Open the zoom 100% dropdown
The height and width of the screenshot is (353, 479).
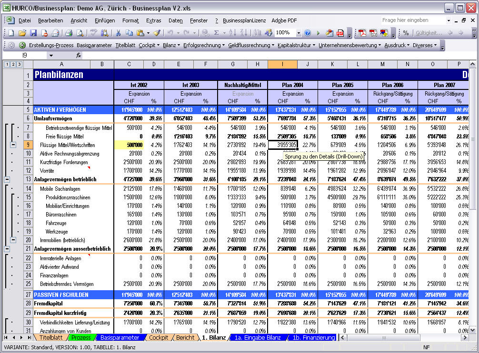click(x=299, y=33)
